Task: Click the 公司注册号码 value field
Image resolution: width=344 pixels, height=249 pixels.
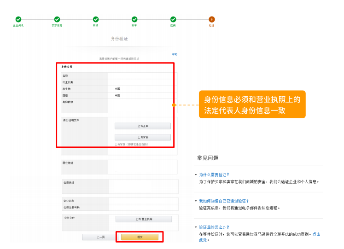Action: click(144, 208)
